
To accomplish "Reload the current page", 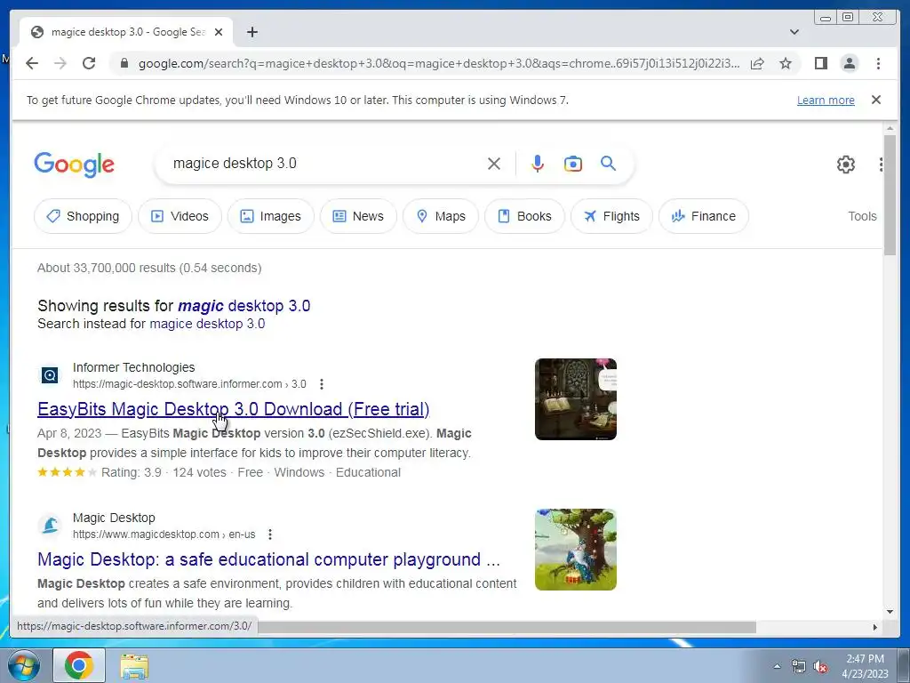I will point(89,63).
